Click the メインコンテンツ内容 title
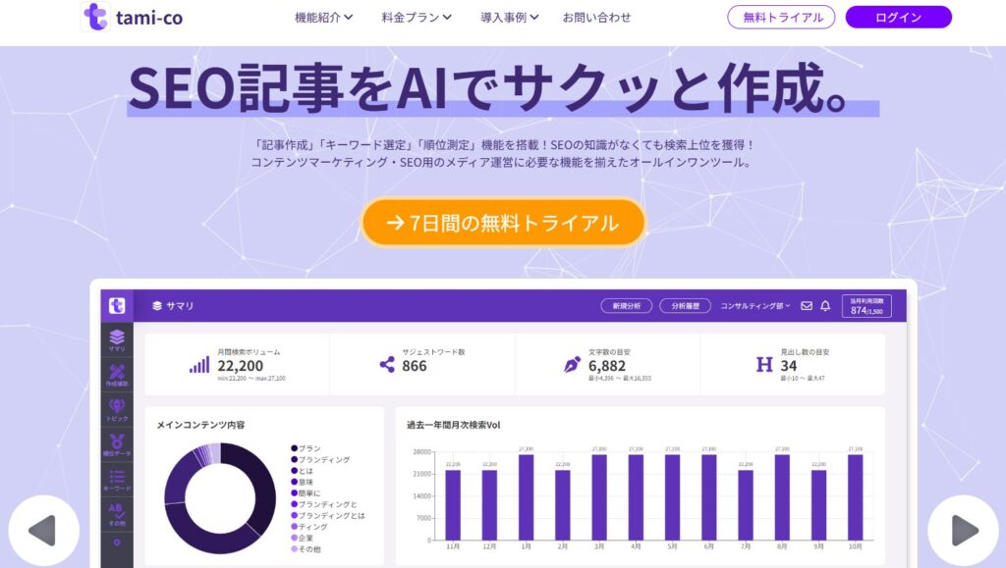Image resolution: width=1006 pixels, height=568 pixels. [x=200, y=425]
